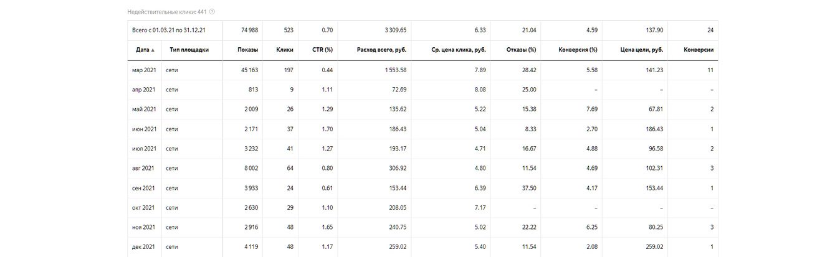Click the авг 2021 row date

[143, 168]
